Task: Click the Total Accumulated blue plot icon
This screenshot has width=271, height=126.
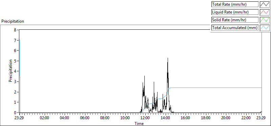Action: pos(265,28)
